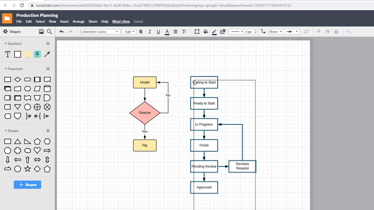Open the fill color bucket
This screenshot has width=374, height=210.
pos(206,32)
